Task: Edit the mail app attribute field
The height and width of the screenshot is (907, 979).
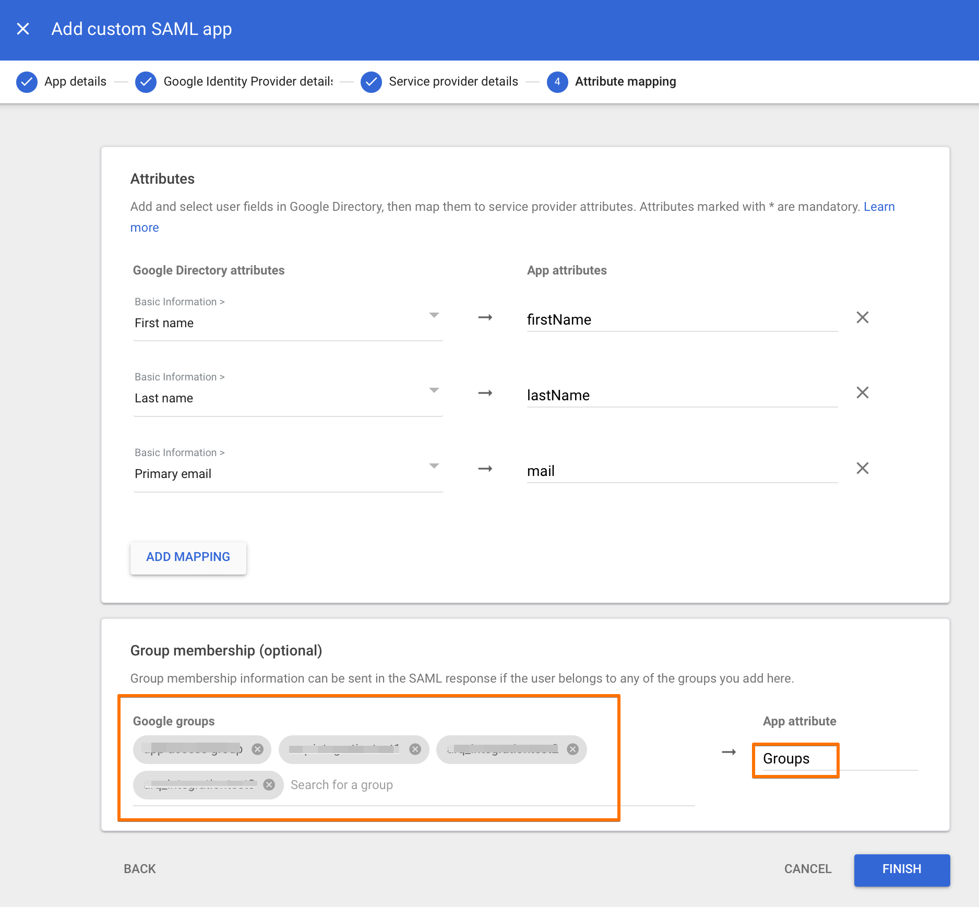Action: click(x=682, y=471)
